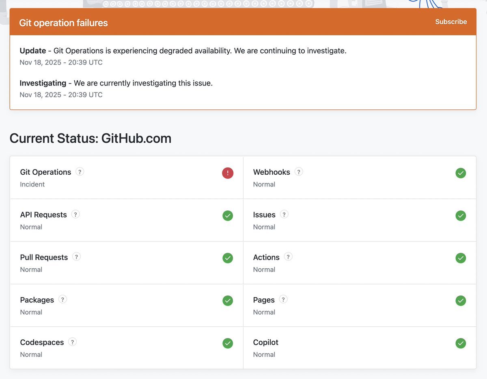
Task: Click the help icon beside Git Operations
Action: pyautogui.click(x=80, y=172)
